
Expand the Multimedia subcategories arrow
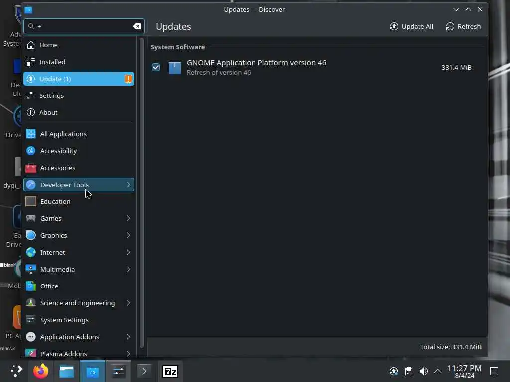point(128,269)
